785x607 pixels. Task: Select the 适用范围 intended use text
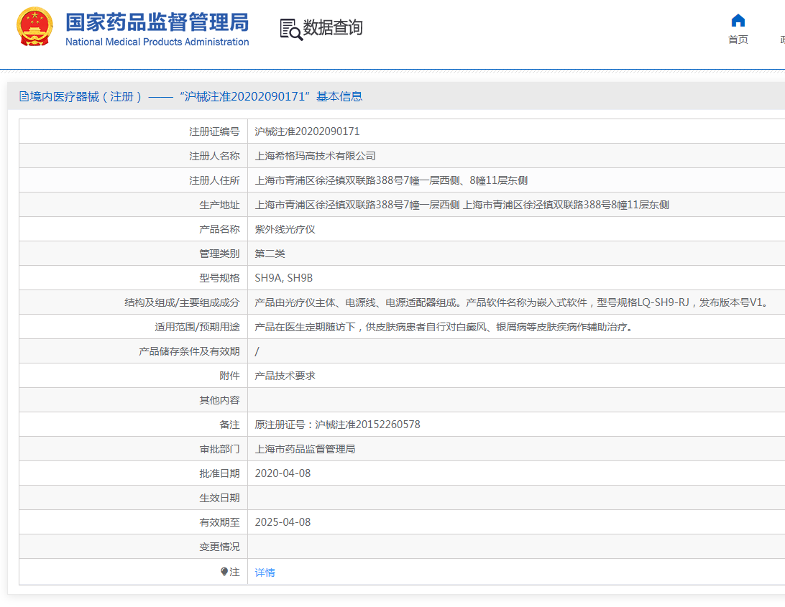444,328
